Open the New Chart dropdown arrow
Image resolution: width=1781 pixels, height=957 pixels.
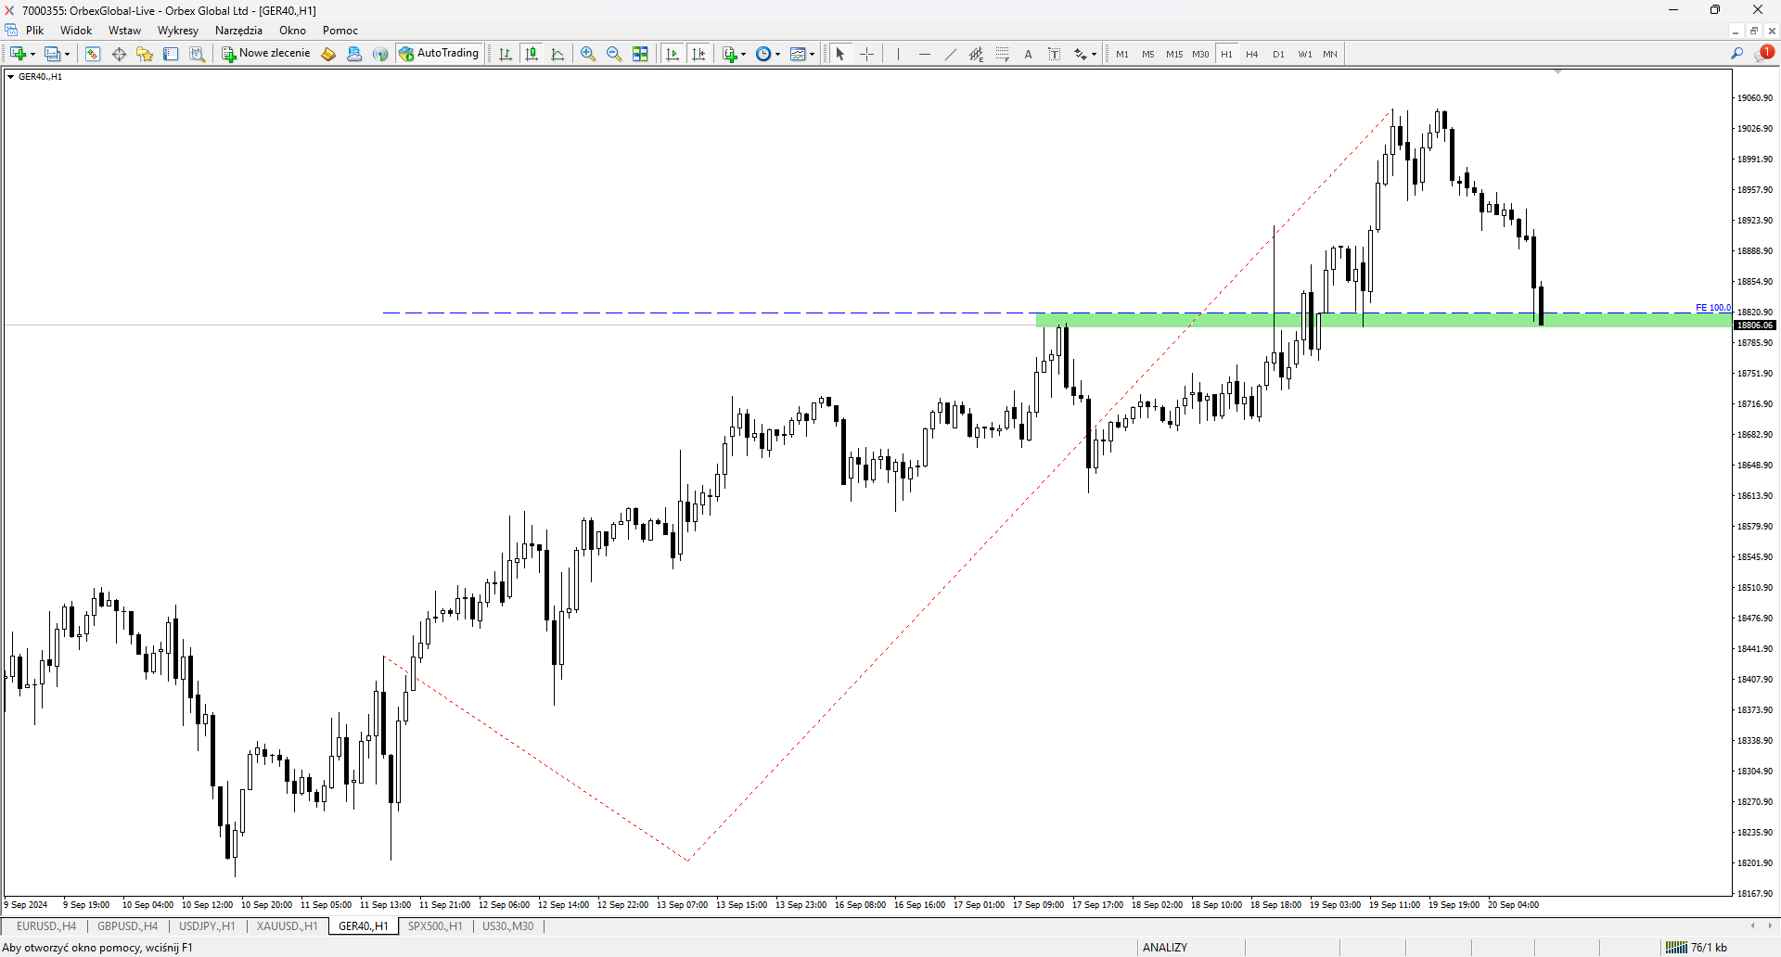(32, 54)
